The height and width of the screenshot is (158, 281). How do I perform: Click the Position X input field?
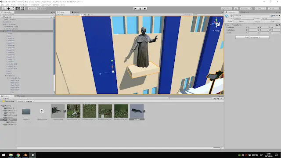click(252, 27)
